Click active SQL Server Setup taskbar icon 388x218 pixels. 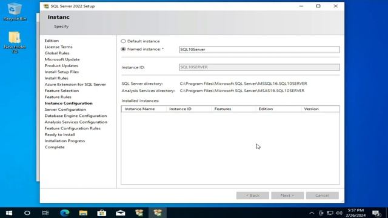158,213
